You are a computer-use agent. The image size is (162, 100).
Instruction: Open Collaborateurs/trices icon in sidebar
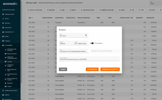3,90
